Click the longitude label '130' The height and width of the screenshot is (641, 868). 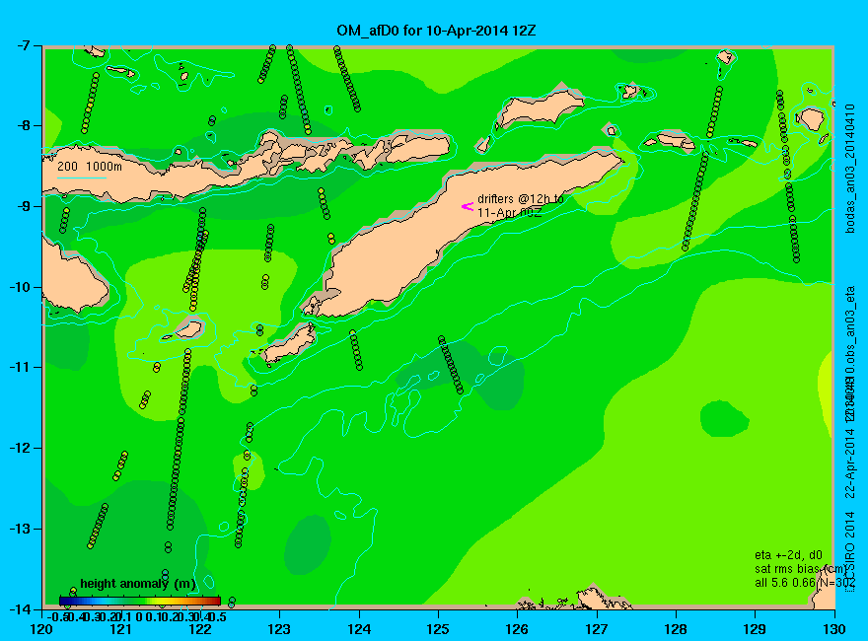833,629
